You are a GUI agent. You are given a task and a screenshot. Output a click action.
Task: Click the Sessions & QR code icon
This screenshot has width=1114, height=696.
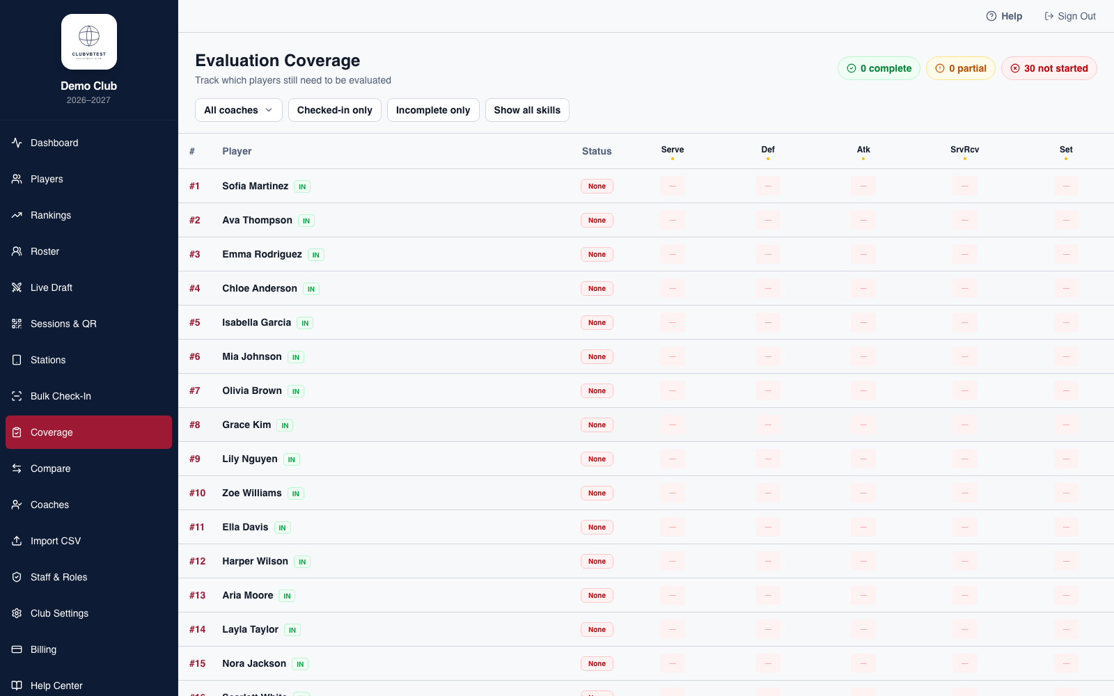(17, 324)
